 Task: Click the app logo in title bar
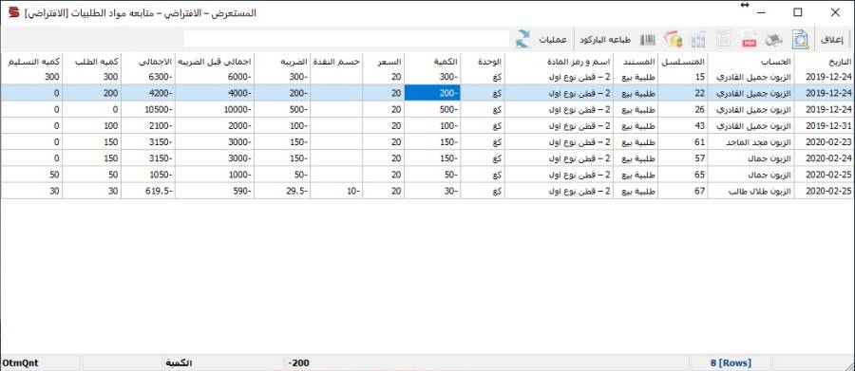[x=13, y=12]
